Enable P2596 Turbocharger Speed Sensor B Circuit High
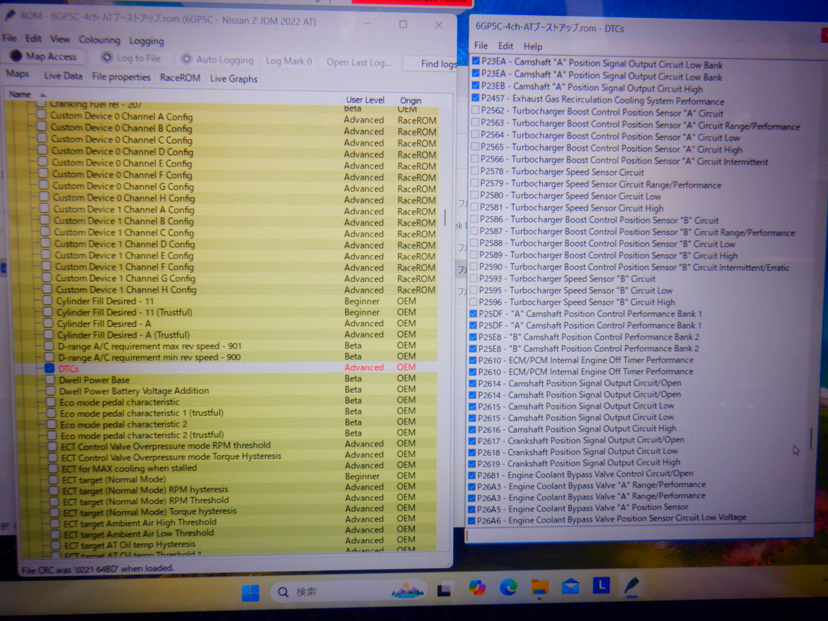 pyautogui.click(x=473, y=302)
